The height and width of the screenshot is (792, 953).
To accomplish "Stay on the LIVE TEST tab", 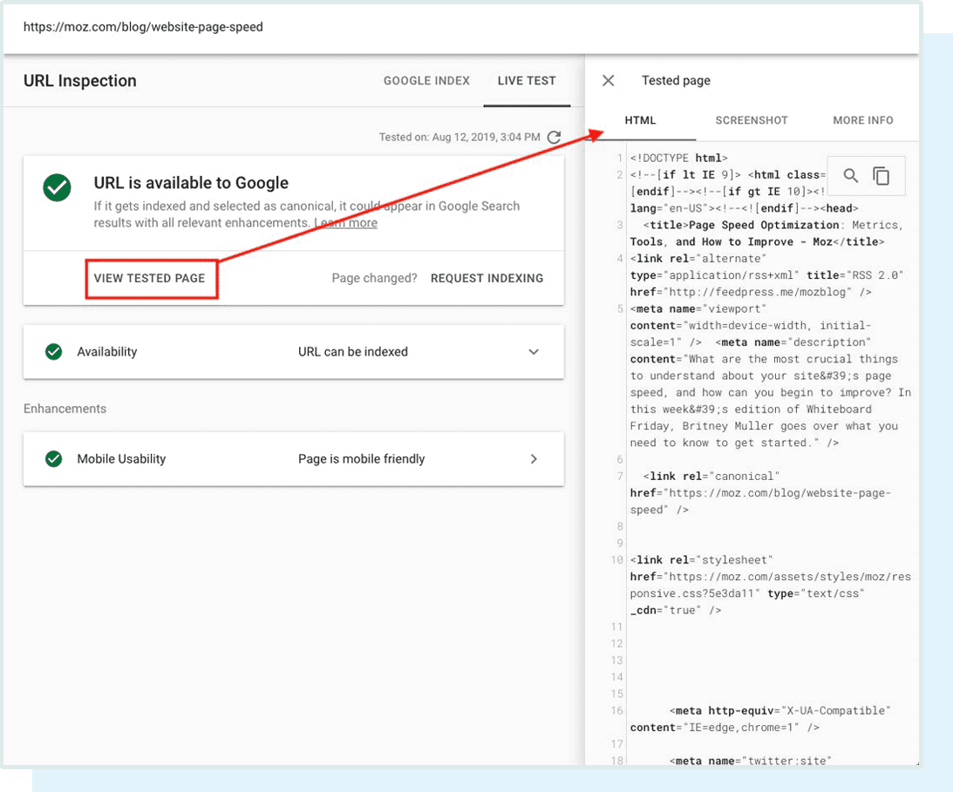I will pos(526,80).
